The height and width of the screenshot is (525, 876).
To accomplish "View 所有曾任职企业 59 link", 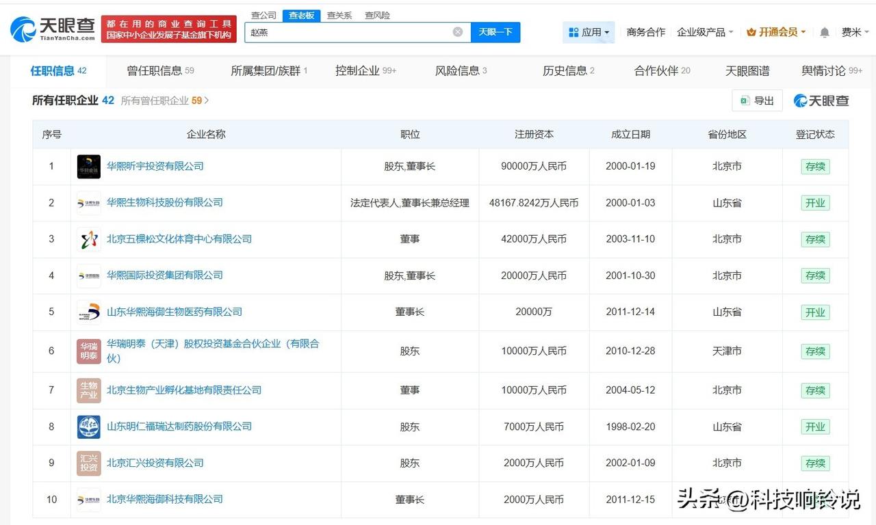I will (164, 100).
